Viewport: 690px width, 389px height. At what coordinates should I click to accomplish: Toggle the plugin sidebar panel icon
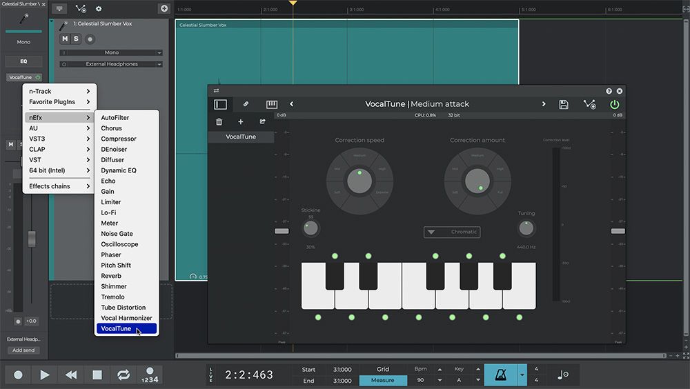click(221, 104)
